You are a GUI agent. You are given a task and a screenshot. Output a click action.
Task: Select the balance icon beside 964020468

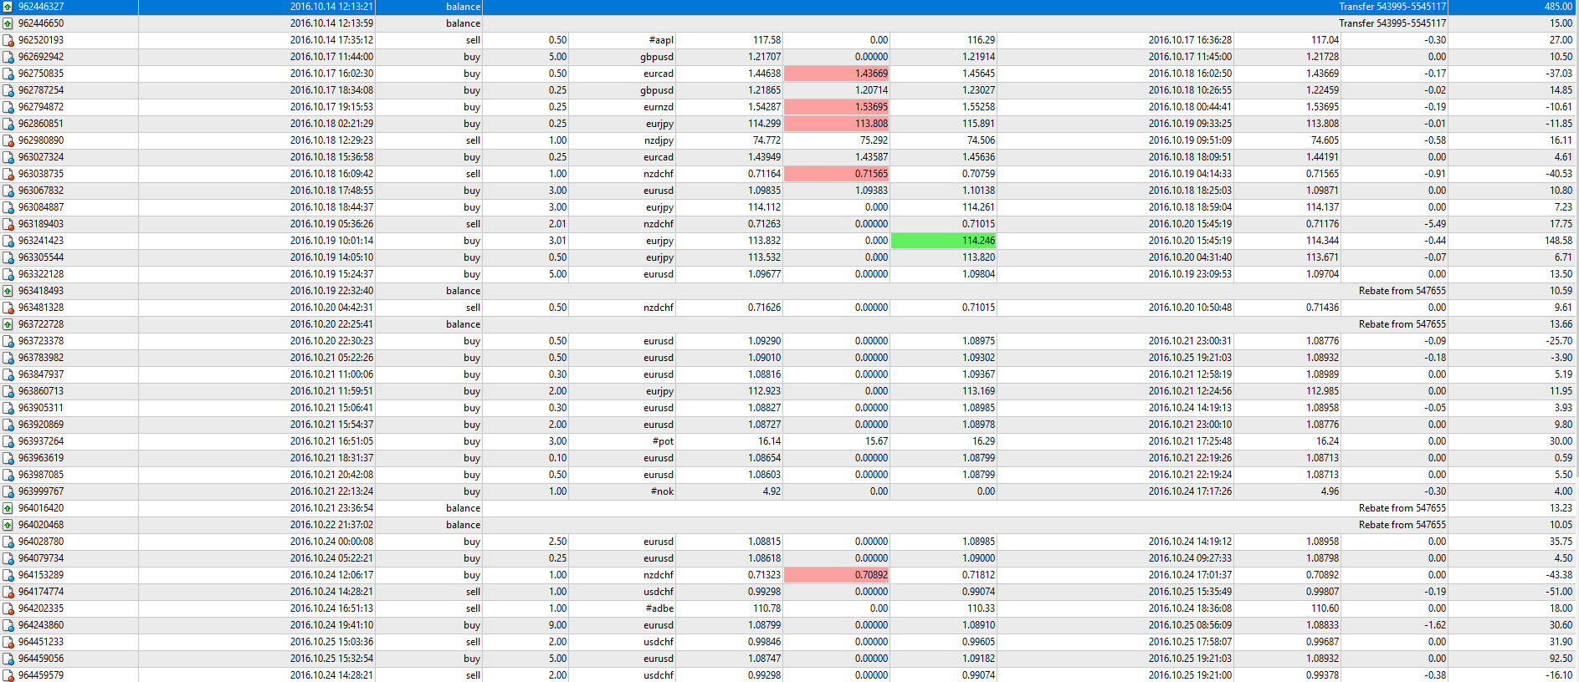coord(8,525)
